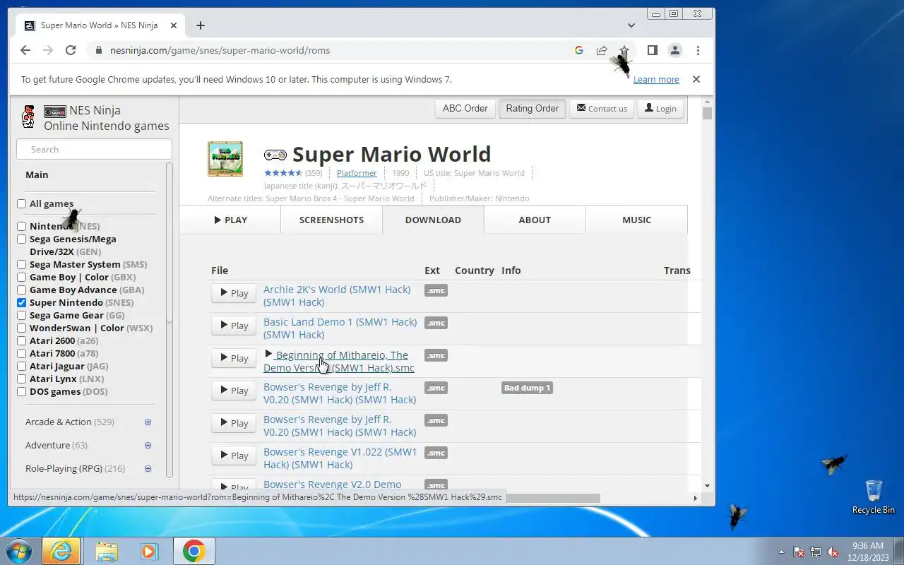This screenshot has width=904, height=565.
Task: Open a new browser tab
Action: 201,25
